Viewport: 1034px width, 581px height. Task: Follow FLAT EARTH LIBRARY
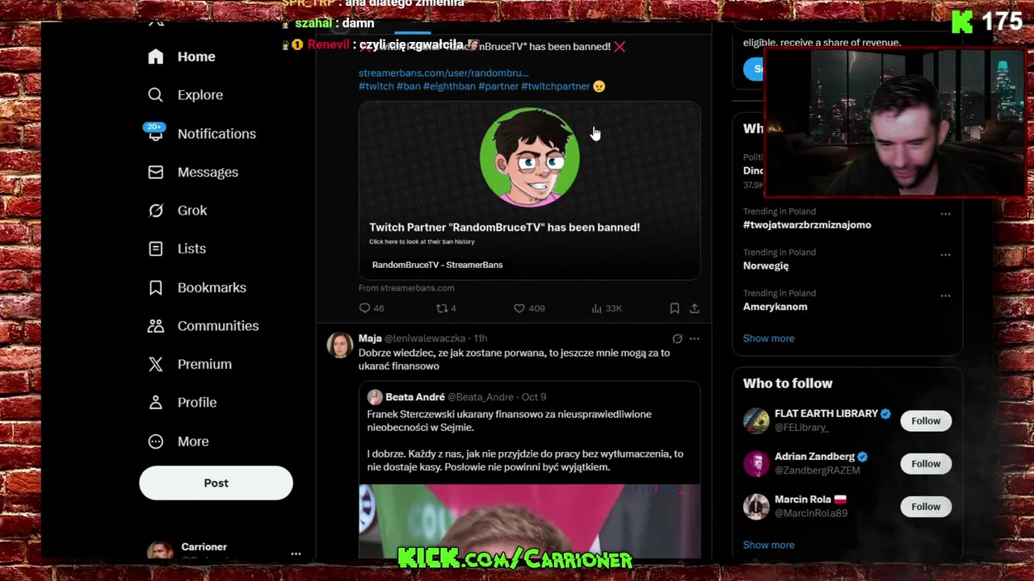pos(926,420)
